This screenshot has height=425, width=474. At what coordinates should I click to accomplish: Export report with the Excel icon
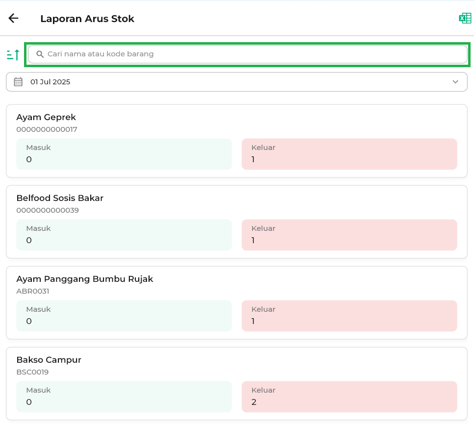(464, 19)
